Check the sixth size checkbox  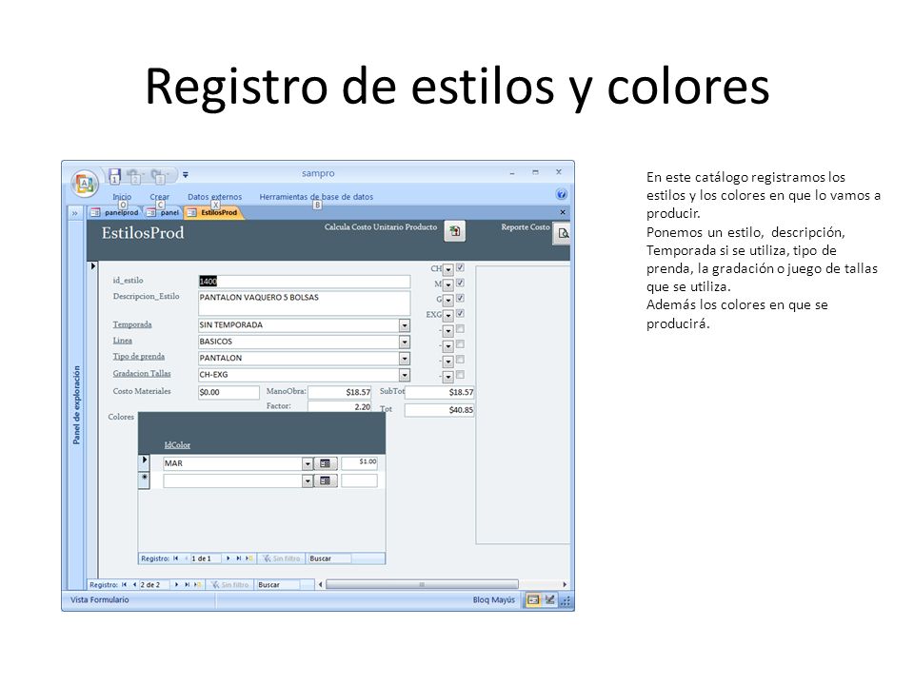[460, 343]
